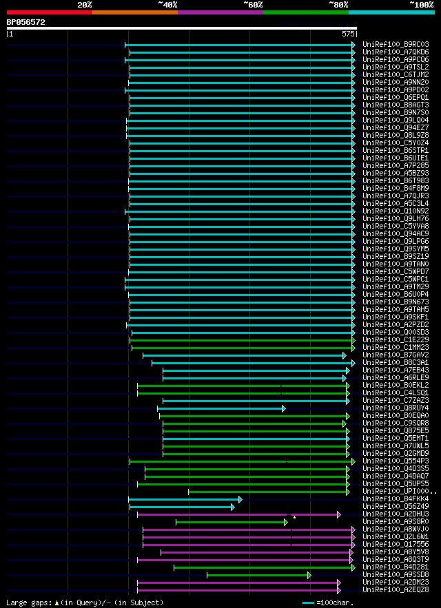Click the BP056572 query name
Viewport: 441px width, 608px height.
coord(25,22)
